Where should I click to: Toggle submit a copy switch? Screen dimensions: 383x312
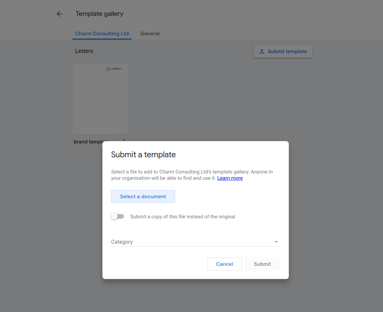click(x=118, y=216)
